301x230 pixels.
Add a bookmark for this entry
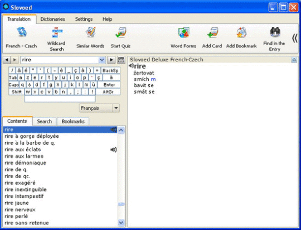pyautogui.click(x=241, y=38)
